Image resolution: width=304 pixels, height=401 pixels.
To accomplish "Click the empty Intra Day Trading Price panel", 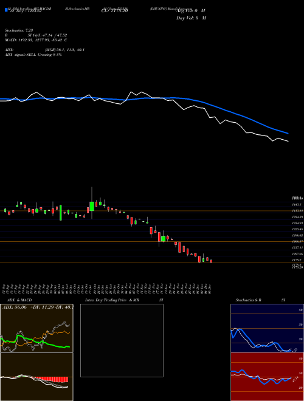I will tap(122, 340).
